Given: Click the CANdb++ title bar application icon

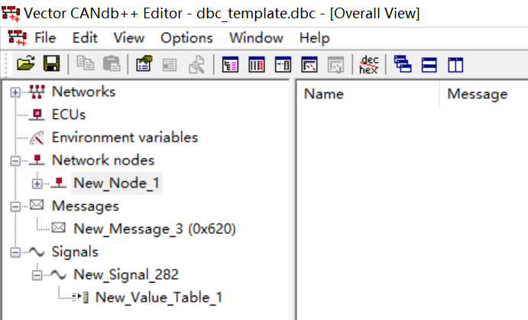Looking at the screenshot, I should [11, 14].
